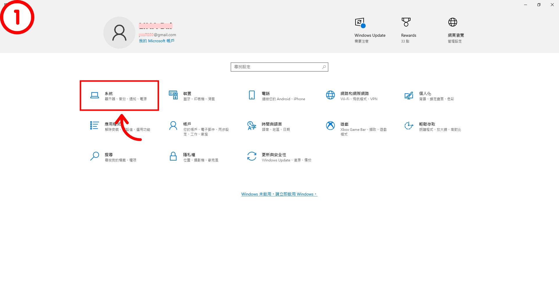559x303 pixels.
Task: Open the 時間與語言 icon
Action: [252, 126]
